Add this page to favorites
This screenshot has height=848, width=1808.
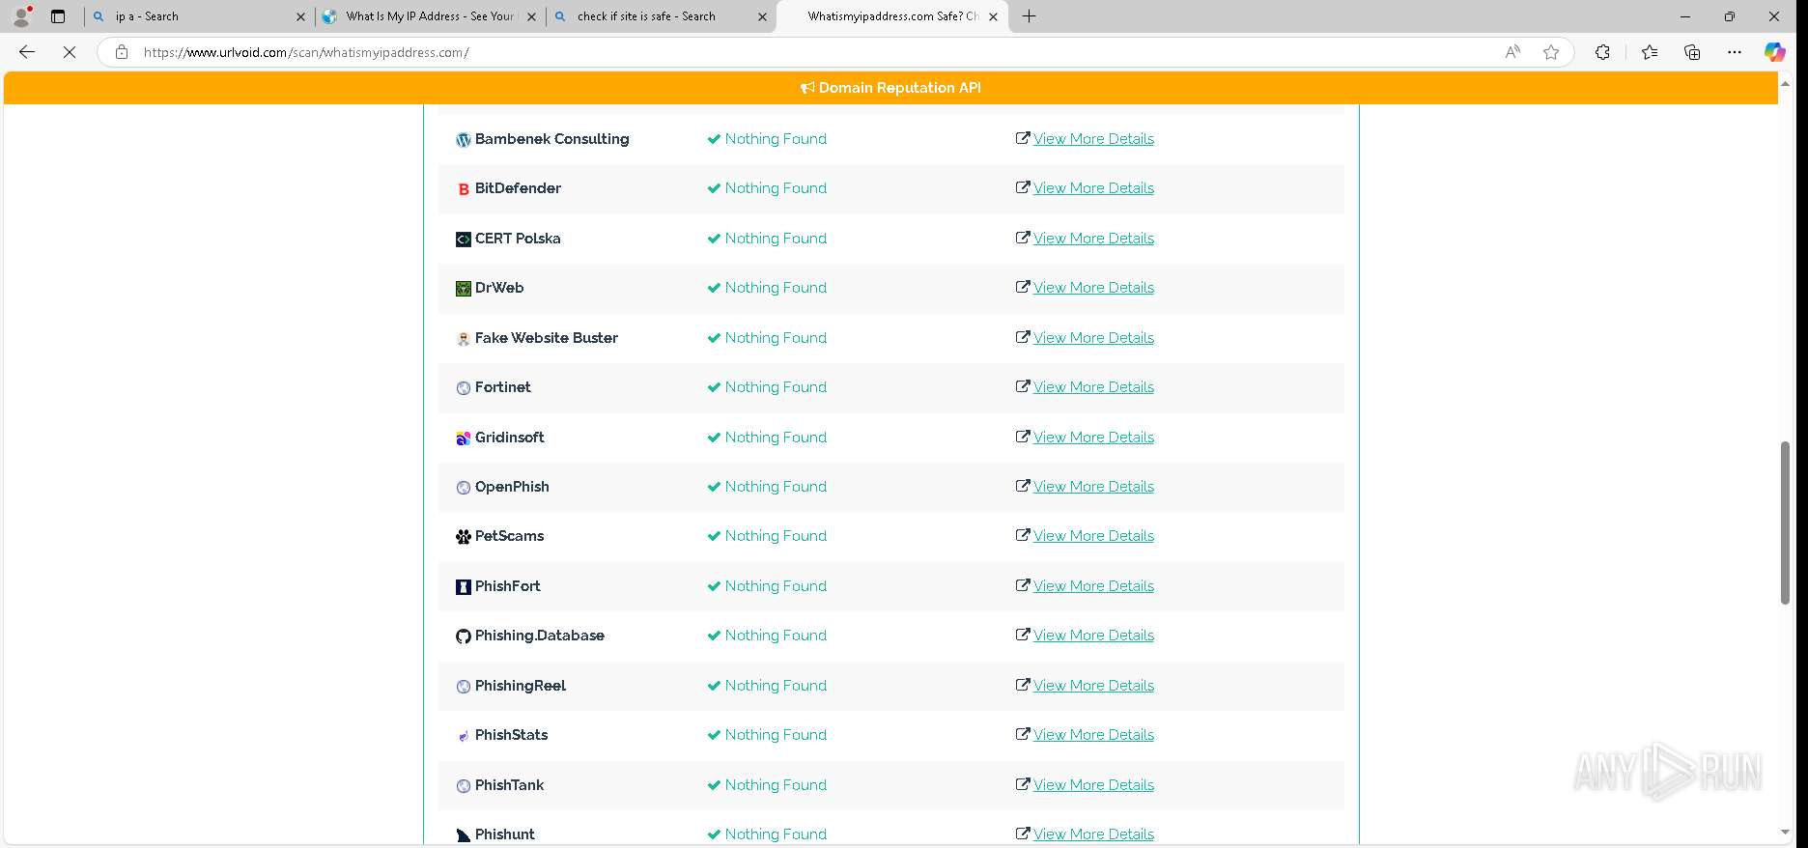[x=1551, y=52]
